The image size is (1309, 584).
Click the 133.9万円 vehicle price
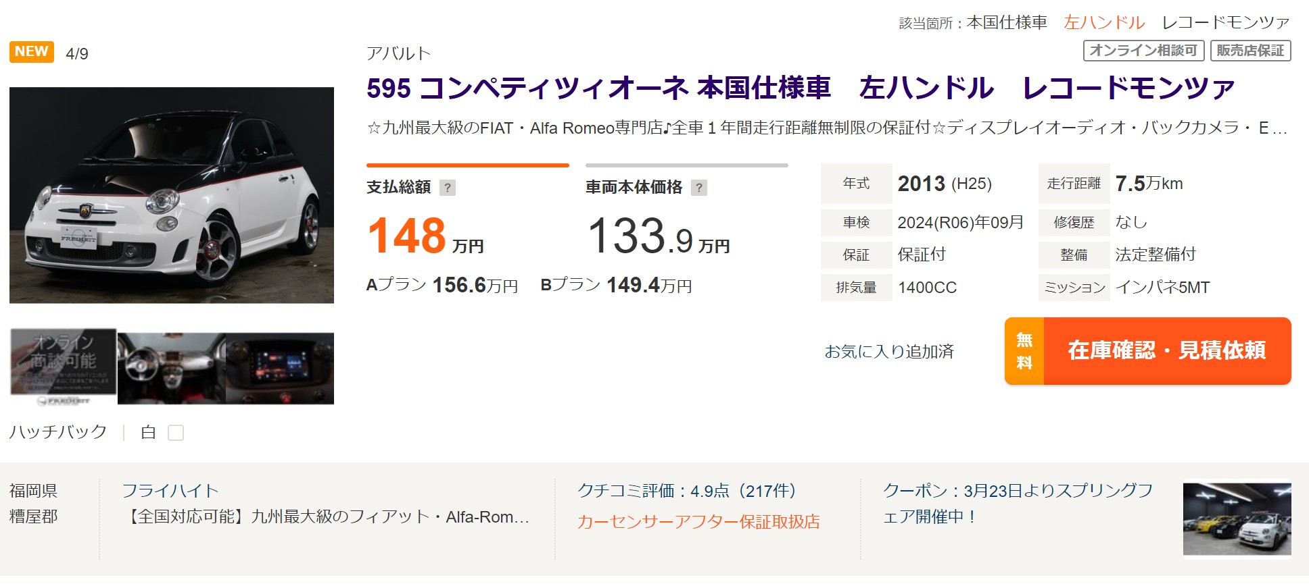[x=659, y=236]
